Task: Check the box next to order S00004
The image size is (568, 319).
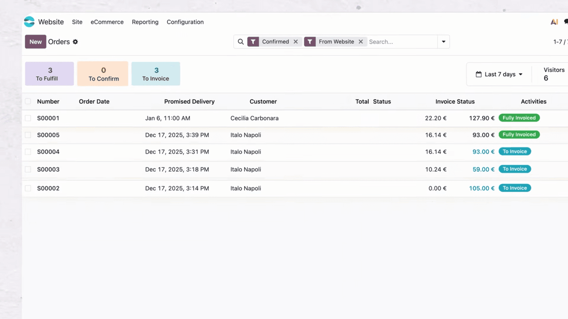Action: [x=28, y=152]
